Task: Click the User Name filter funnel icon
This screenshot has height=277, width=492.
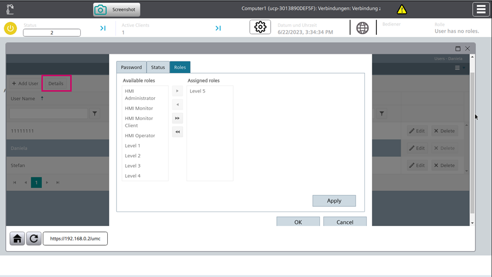Action: pos(95,113)
